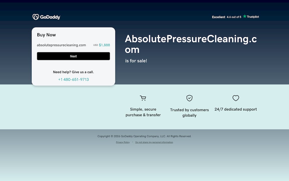Call the +1 480-651-9713 phone link
This screenshot has width=289, height=181.
pyautogui.click(x=73, y=79)
